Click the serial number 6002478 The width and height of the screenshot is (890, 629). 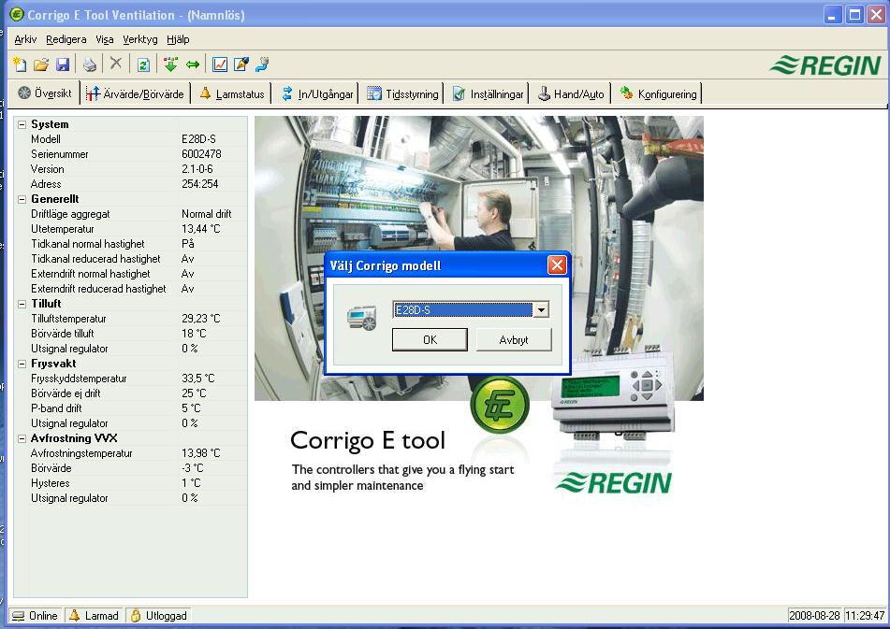coord(201,154)
